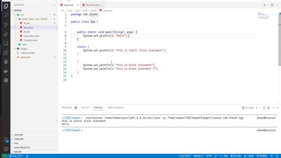Open the Search view in activity bar
Viewport: 281px width, 158px height.
[x=6, y=15]
